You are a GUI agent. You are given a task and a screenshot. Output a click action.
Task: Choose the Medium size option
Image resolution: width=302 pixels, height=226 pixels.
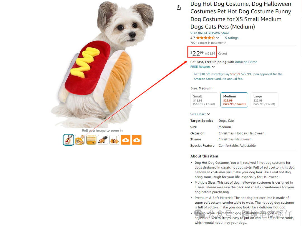tap(234, 100)
